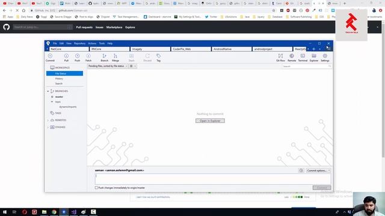Open GitHub Issues link
This screenshot has height=216, width=385.
click(x=99, y=27)
